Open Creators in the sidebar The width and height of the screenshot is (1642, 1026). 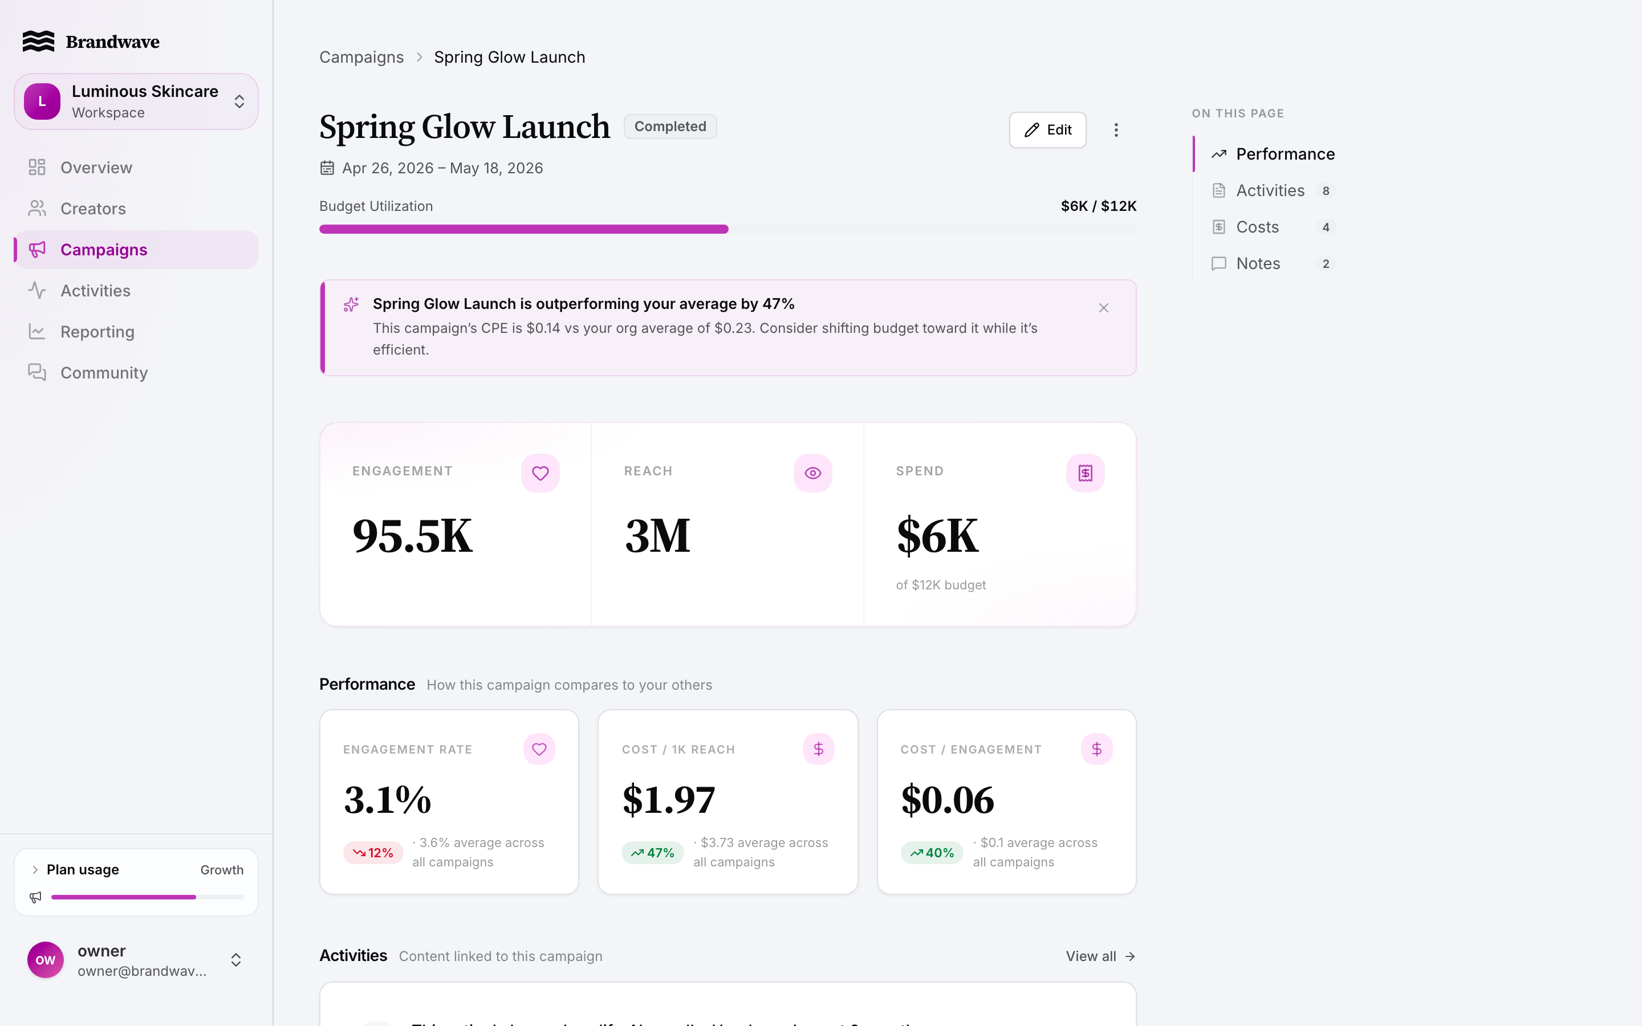click(136, 208)
